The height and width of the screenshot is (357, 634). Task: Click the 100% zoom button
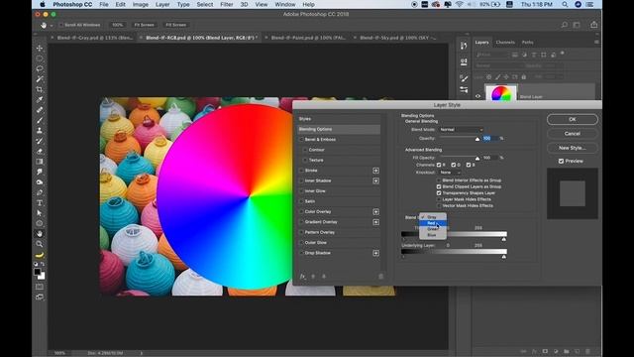coord(117,25)
